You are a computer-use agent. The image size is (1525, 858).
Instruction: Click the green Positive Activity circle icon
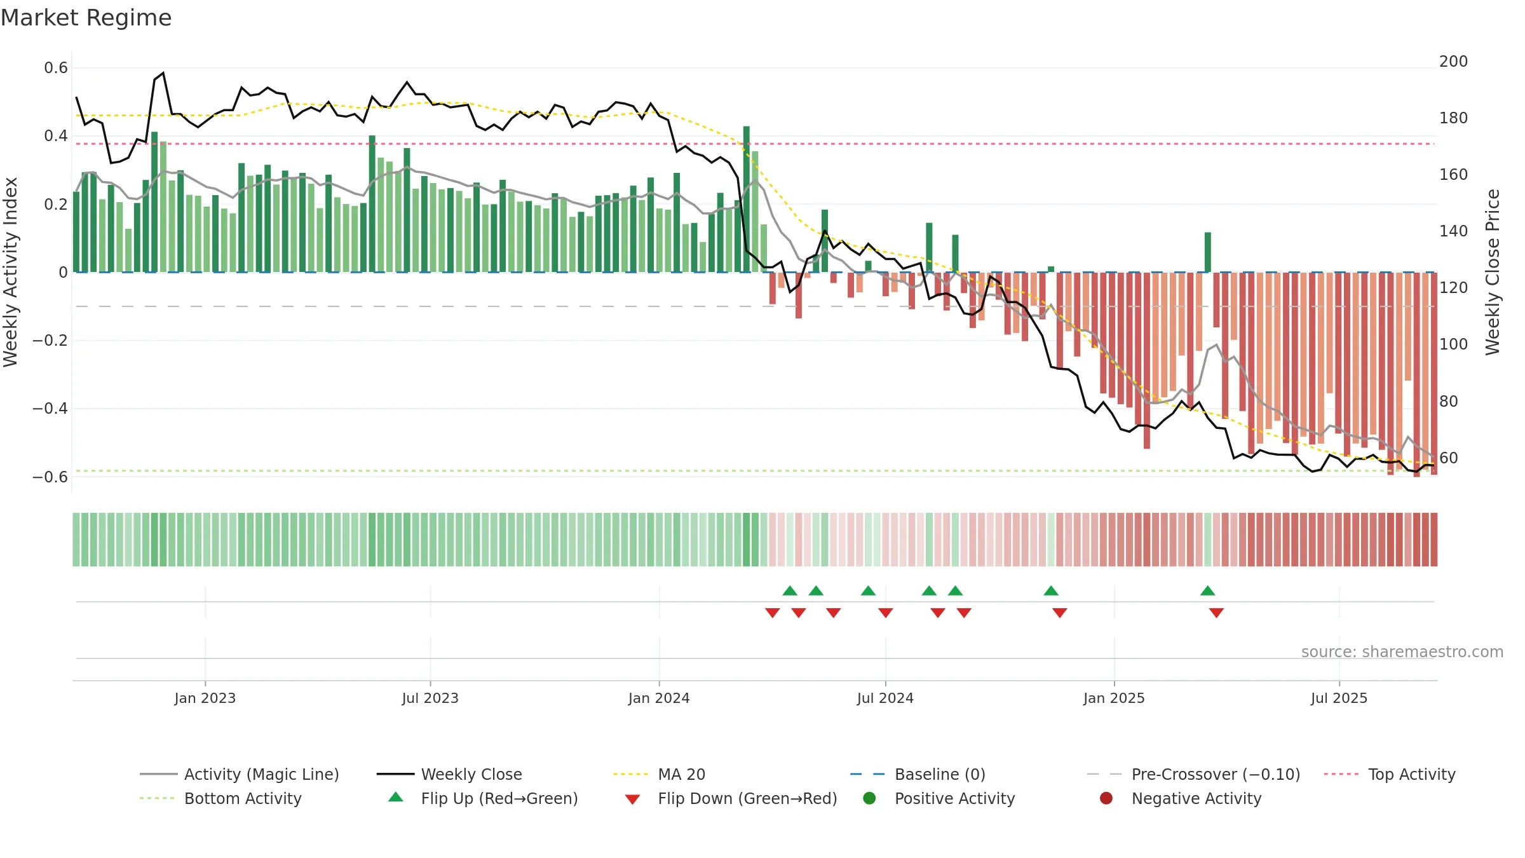pos(869,798)
